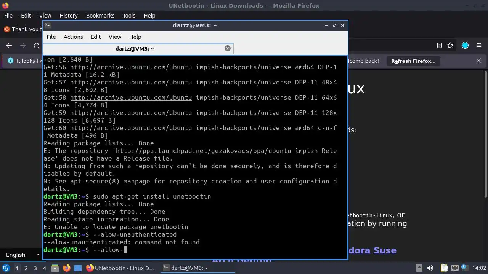This screenshot has width=488, height=274.
Task: Click the Firefox back arrow
Action: pos(9,45)
